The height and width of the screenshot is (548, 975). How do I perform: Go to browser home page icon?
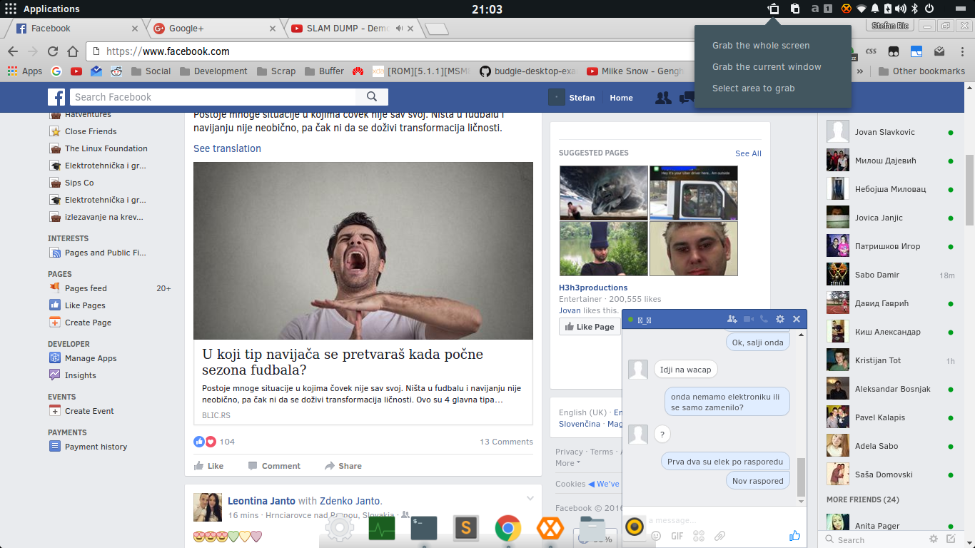click(x=72, y=51)
